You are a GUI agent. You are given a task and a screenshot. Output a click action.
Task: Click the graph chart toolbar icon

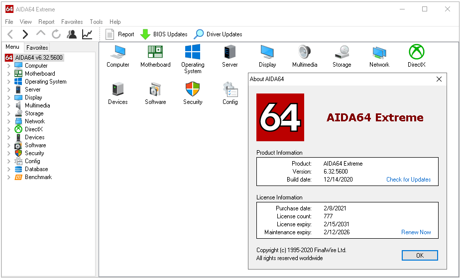[87, 34]
